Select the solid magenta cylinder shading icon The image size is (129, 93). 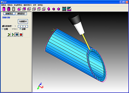(x=4, y=9)
